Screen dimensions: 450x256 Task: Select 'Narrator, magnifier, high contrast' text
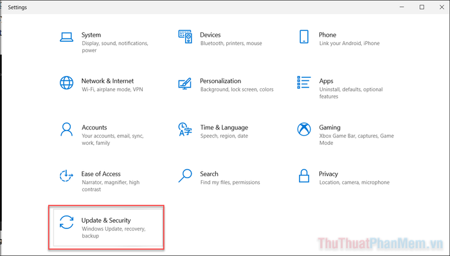pyautogui.click(x=111, y=186)
